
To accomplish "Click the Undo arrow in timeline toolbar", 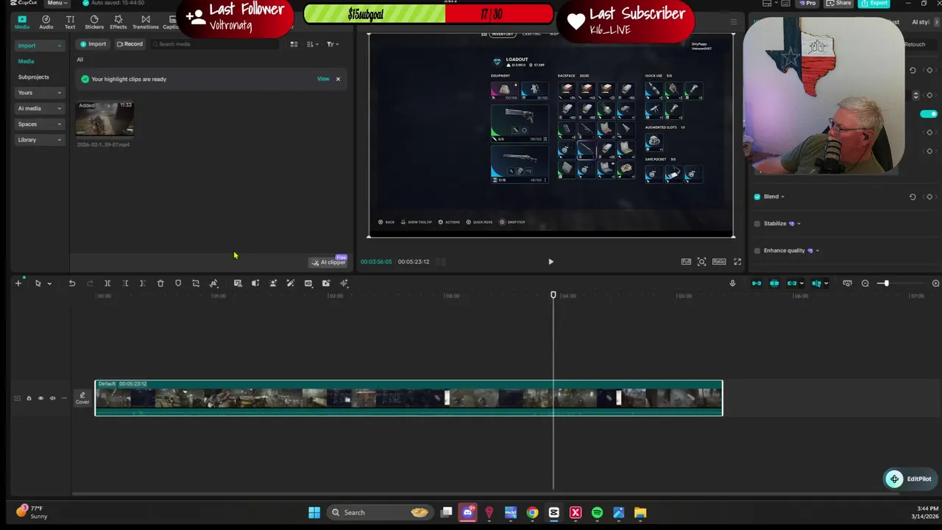I will click(x=72, y=283).
